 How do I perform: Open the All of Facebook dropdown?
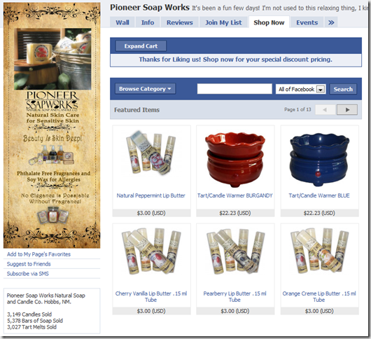[300, 89]
